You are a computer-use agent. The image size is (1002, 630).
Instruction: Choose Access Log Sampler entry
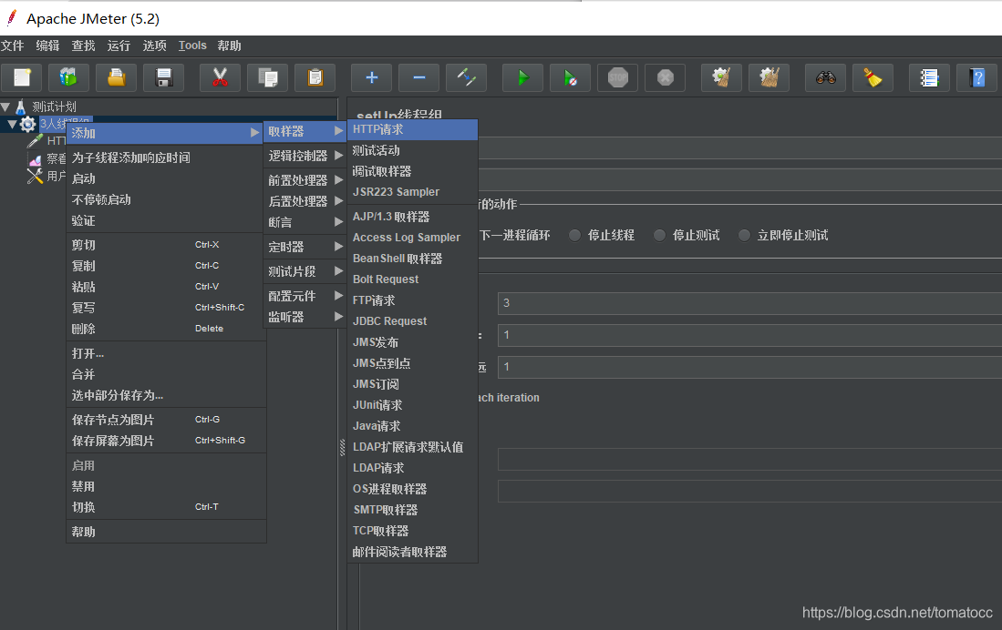coord(413,238)
